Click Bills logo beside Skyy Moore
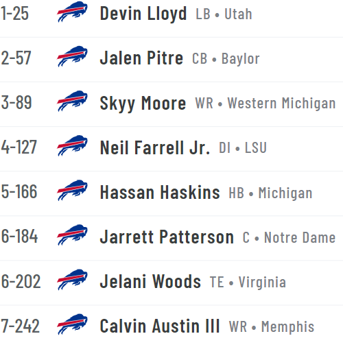 click(x=72, y=101)
